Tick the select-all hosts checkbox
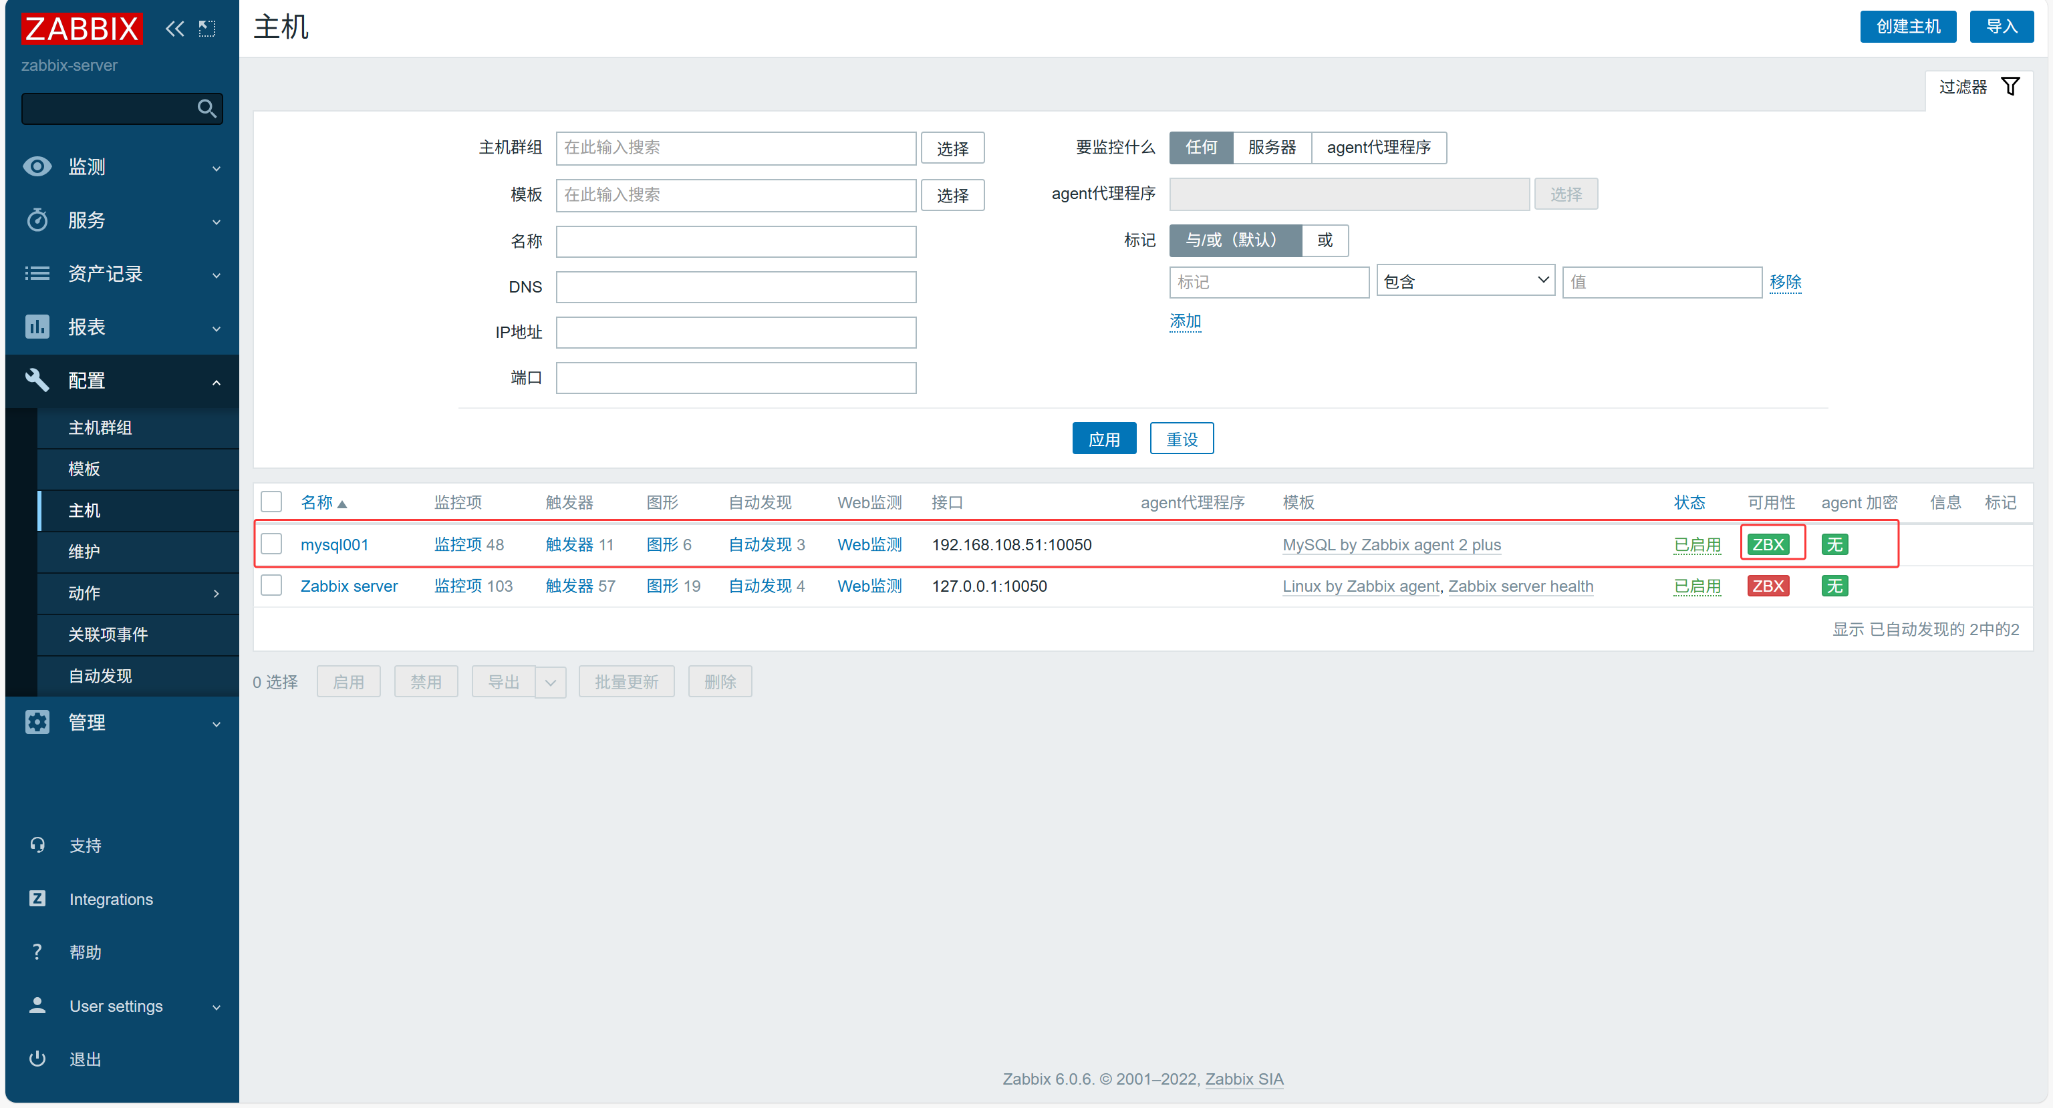Viewport: 2053px width, 1108px height. [x=272, y=501]
